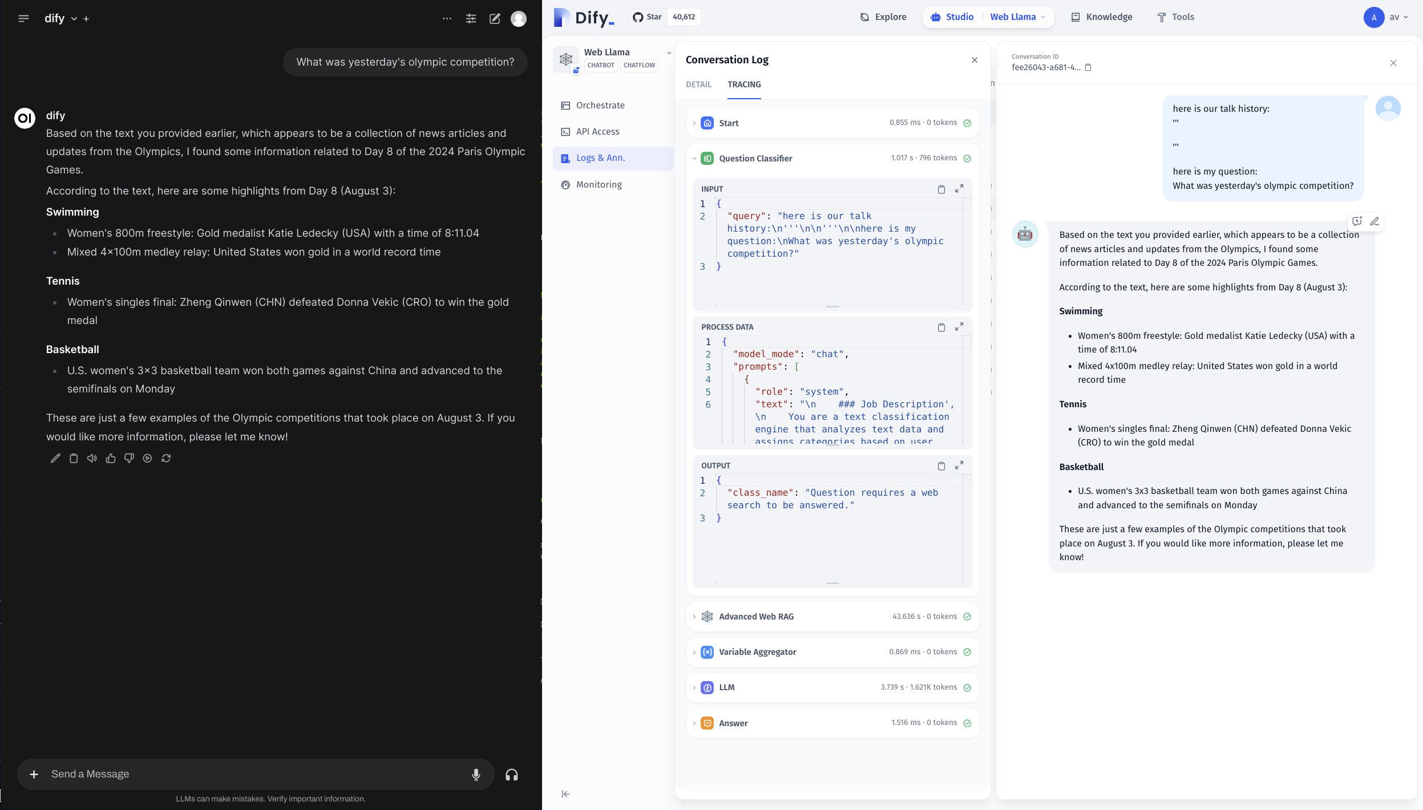The height and width of the screenshot is (810, 1423).
Task: Open the API Access page in the sidebar
Action: [x=613, y=132]
